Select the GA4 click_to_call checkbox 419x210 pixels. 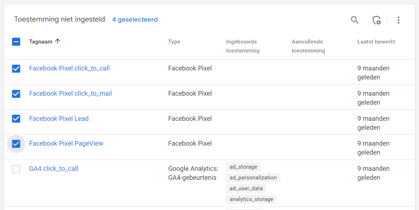(x=16, y=169)
